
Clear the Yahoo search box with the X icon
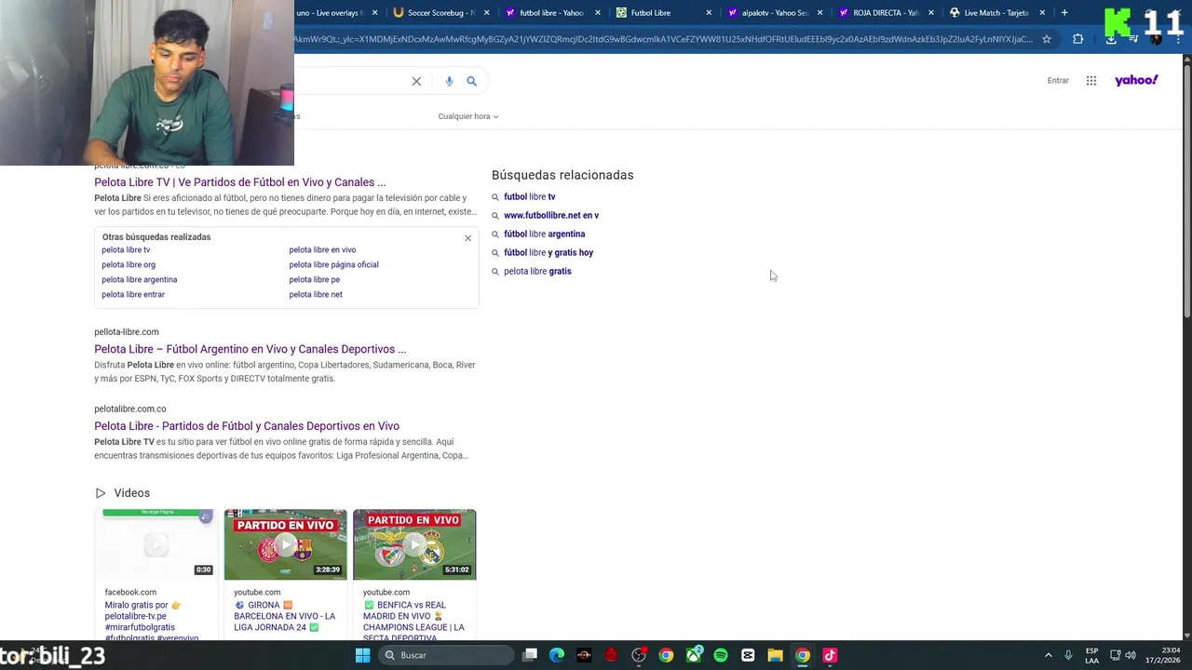(416, 81)
